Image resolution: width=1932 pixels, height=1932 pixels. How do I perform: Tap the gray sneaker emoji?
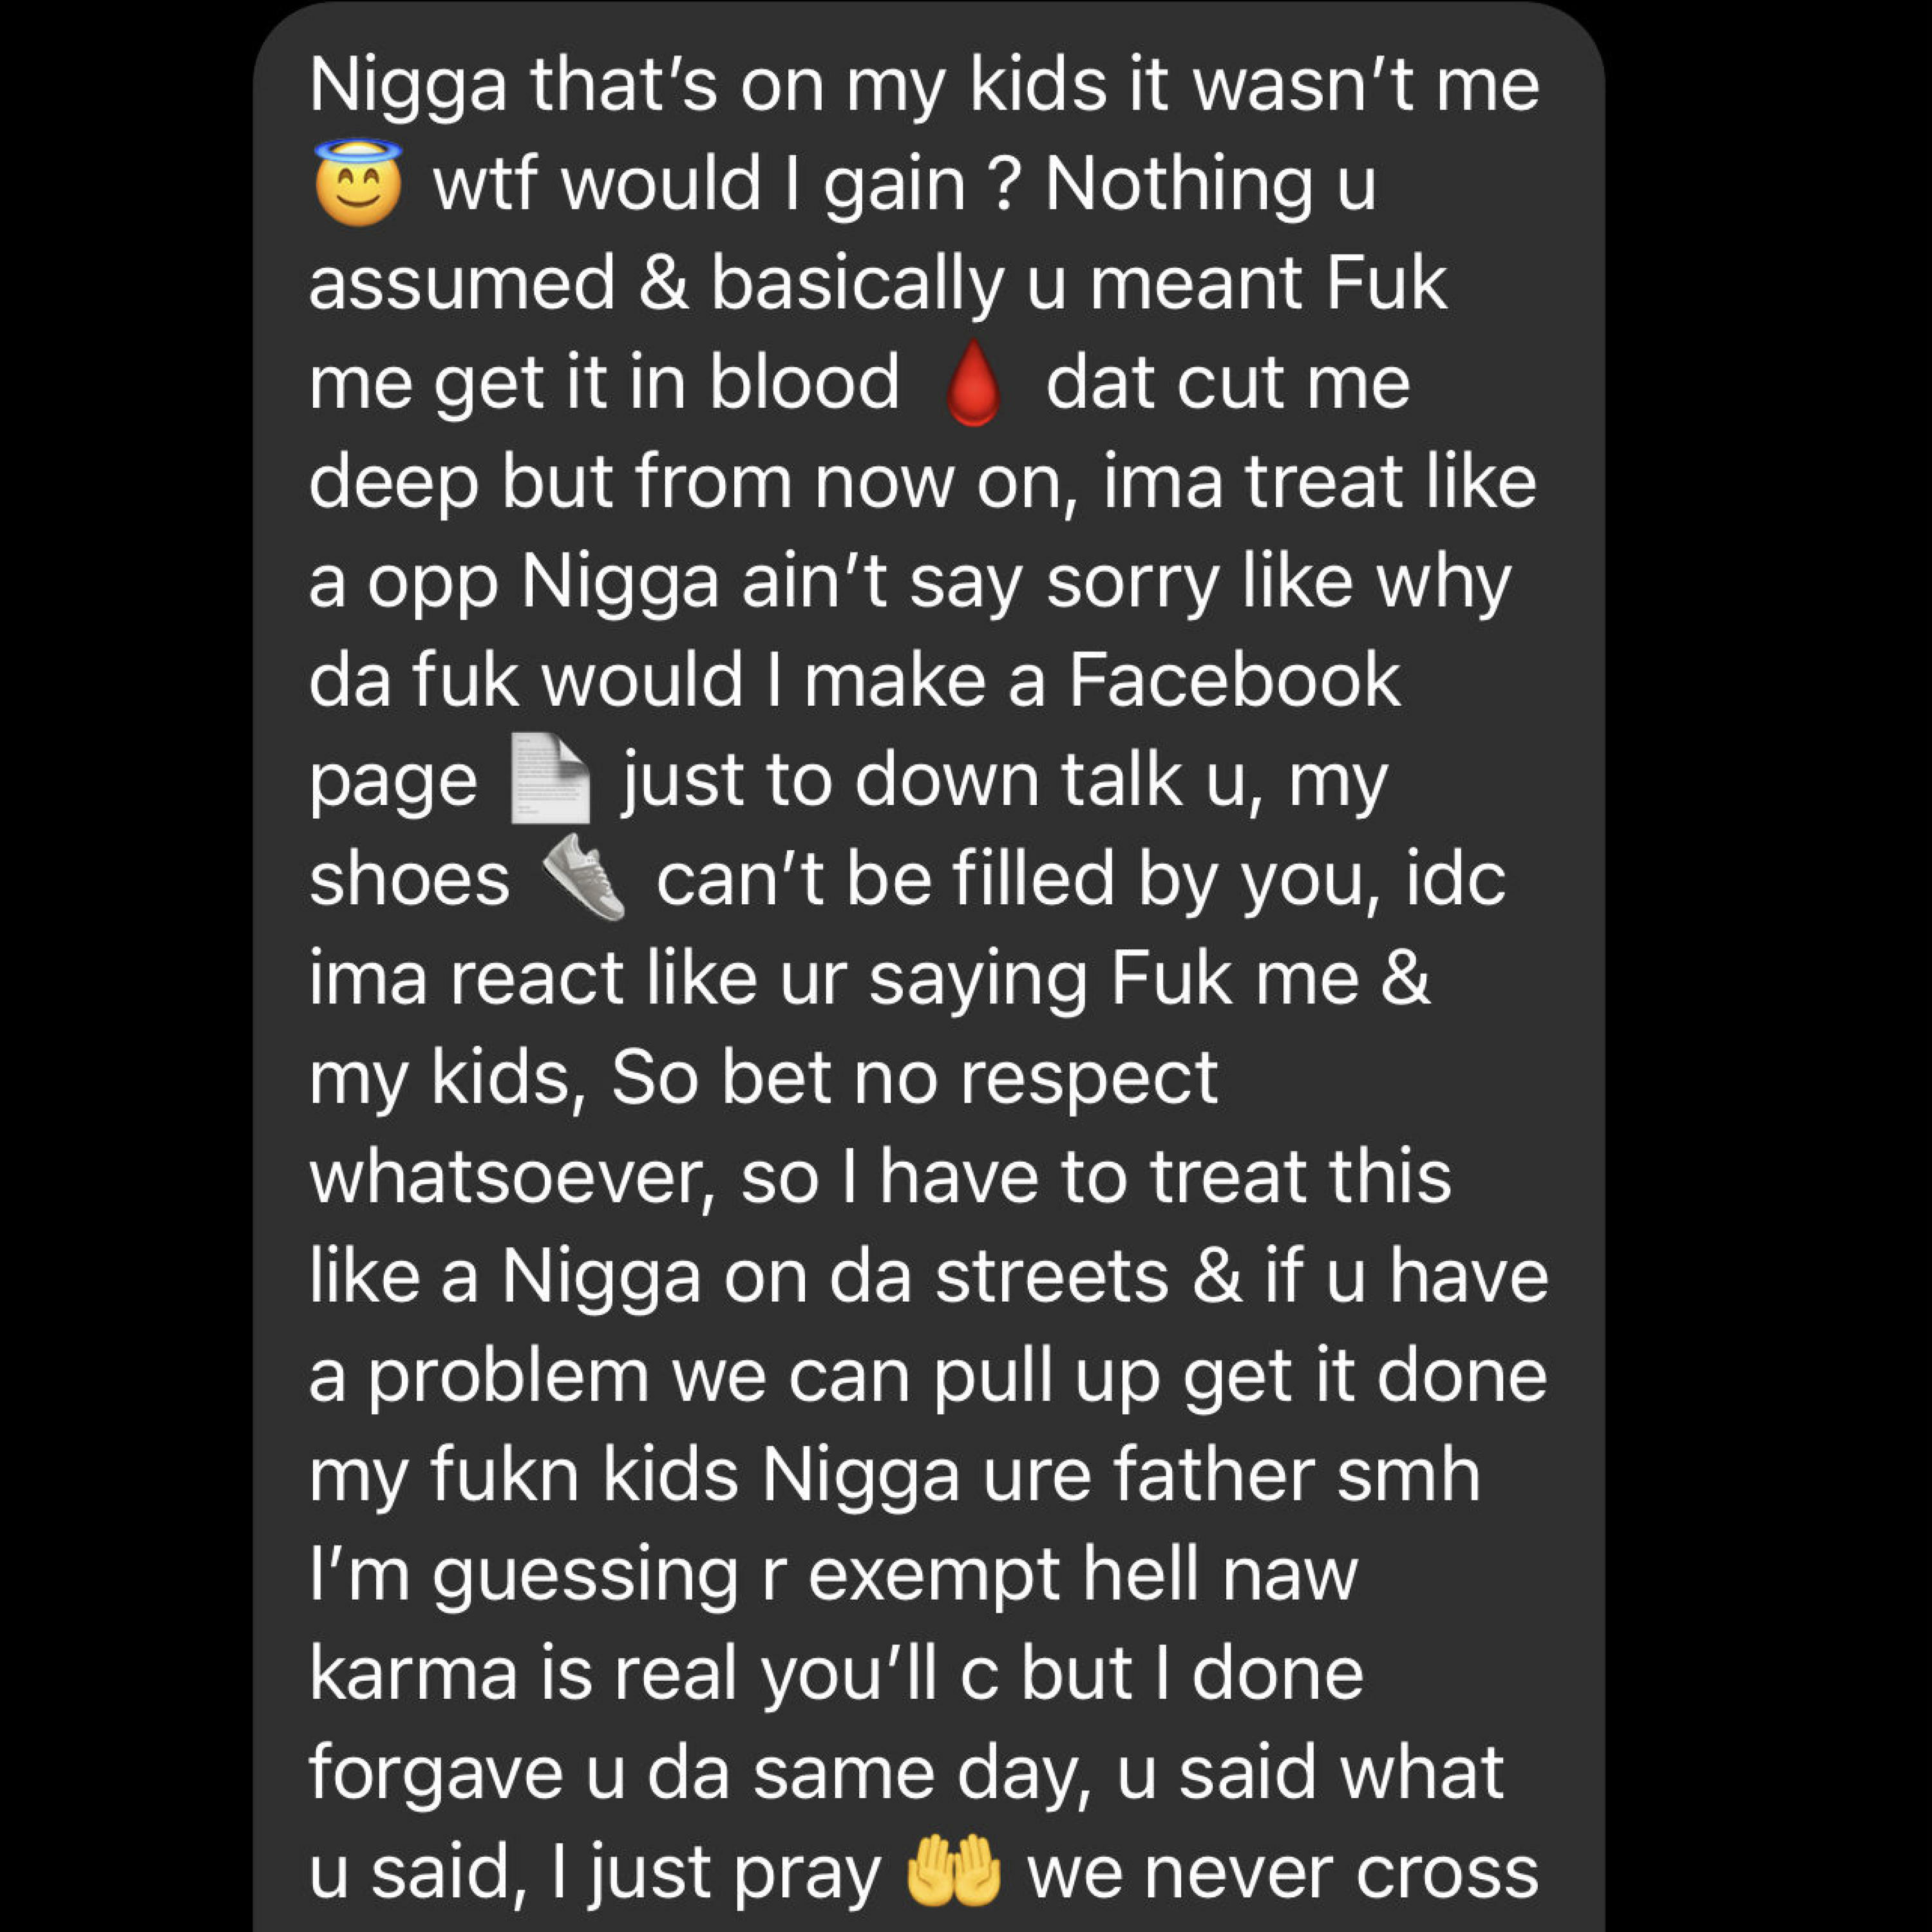point(584,877)
